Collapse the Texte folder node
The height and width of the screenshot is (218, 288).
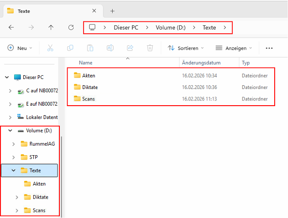click(x=14, y=170)
